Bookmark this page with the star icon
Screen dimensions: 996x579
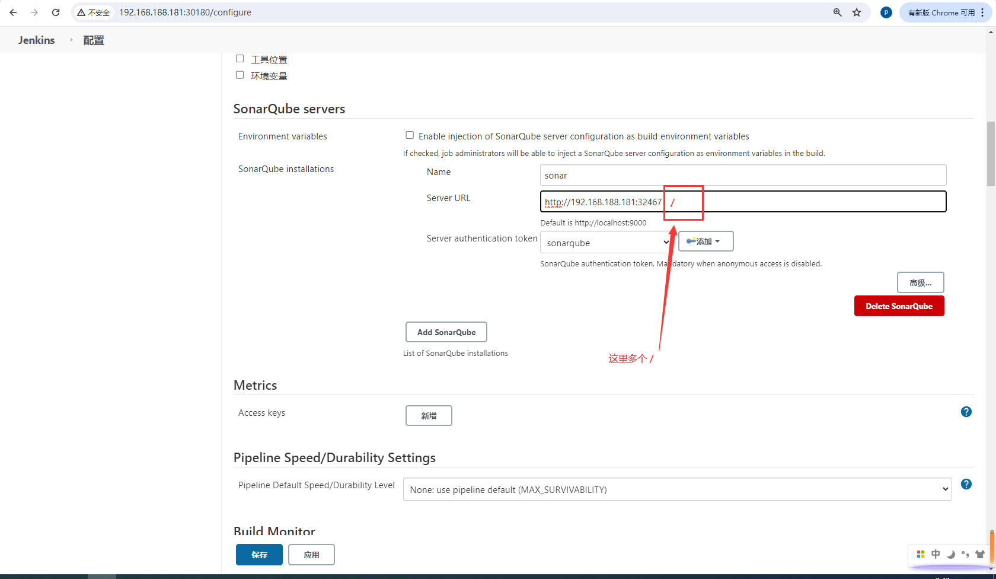tap(857, 12)
